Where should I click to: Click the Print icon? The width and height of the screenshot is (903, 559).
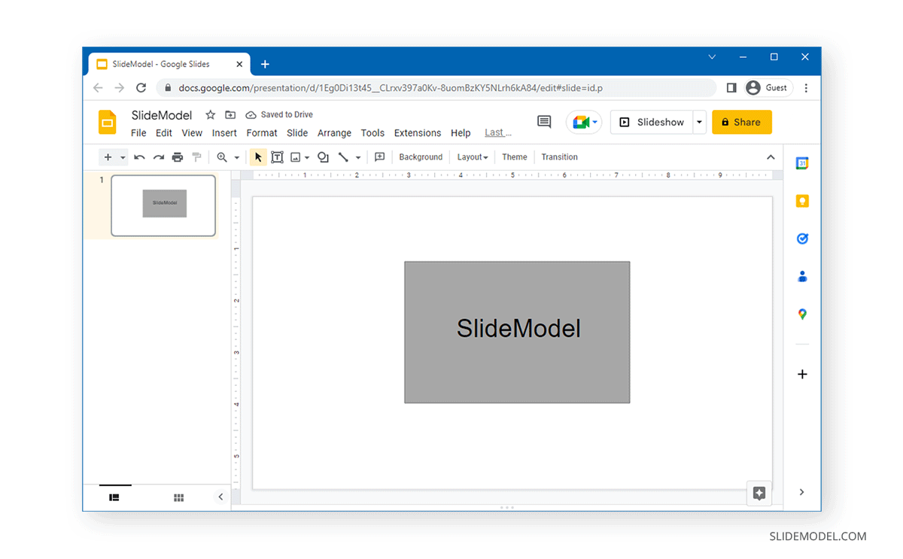click(x=177, y=156)
